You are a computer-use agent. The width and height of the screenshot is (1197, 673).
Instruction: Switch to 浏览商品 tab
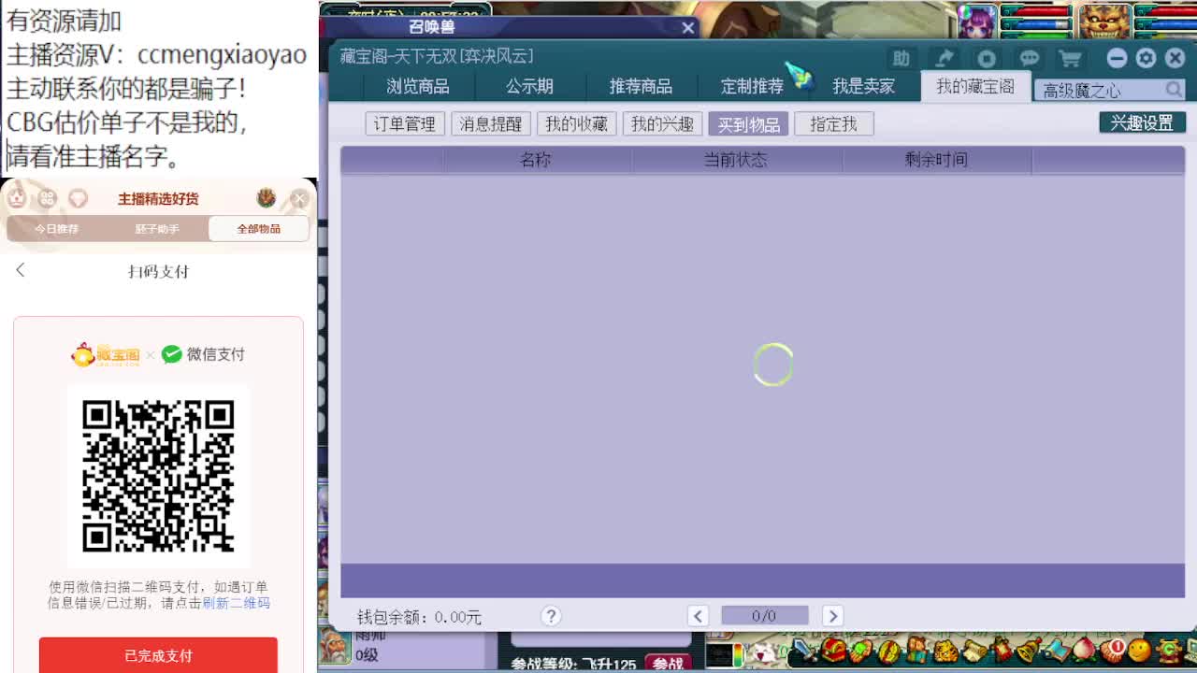click(x=418, y=87)
